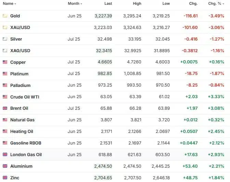Click the UK flag next to Zinc
The image size is (230, 182).
(x=5, y=178)
